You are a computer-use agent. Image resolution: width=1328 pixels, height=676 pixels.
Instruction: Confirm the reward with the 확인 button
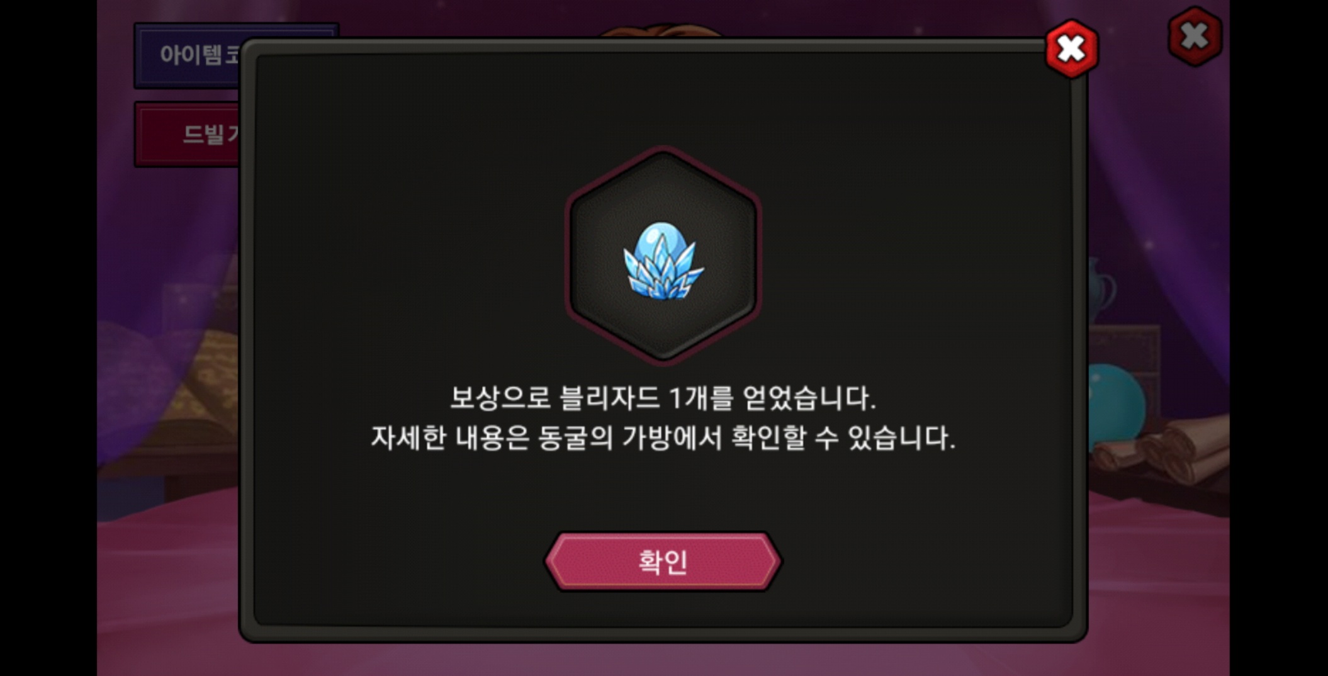click(x=663, y=561)
